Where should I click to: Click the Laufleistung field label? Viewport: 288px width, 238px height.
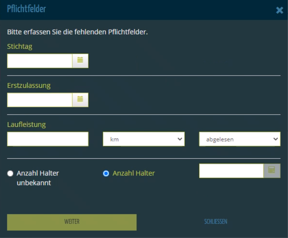[27, 124]
